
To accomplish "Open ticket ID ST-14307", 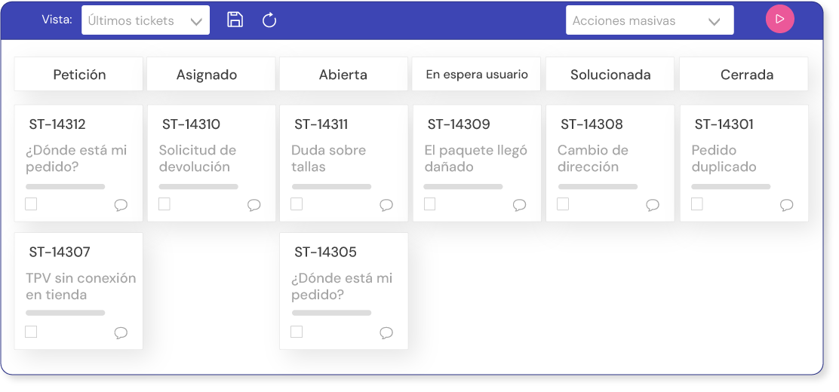I will coord(60,252).
